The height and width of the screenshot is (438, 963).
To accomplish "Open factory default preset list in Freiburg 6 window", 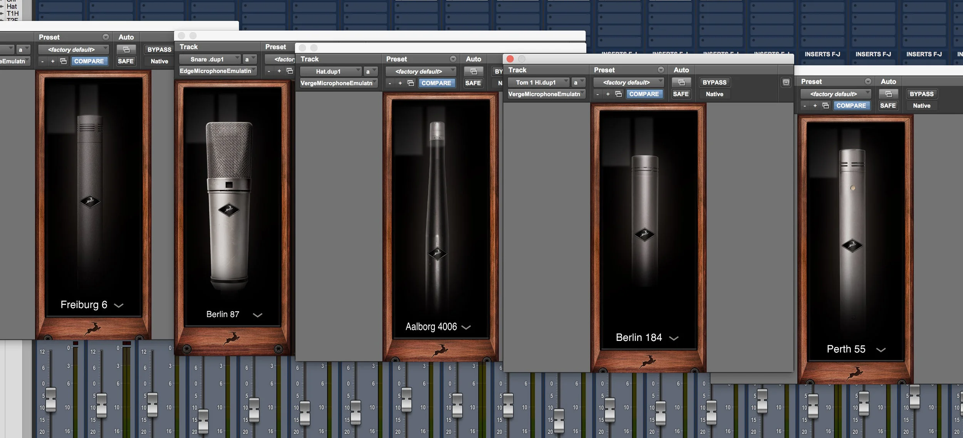I will click(74, 49).
